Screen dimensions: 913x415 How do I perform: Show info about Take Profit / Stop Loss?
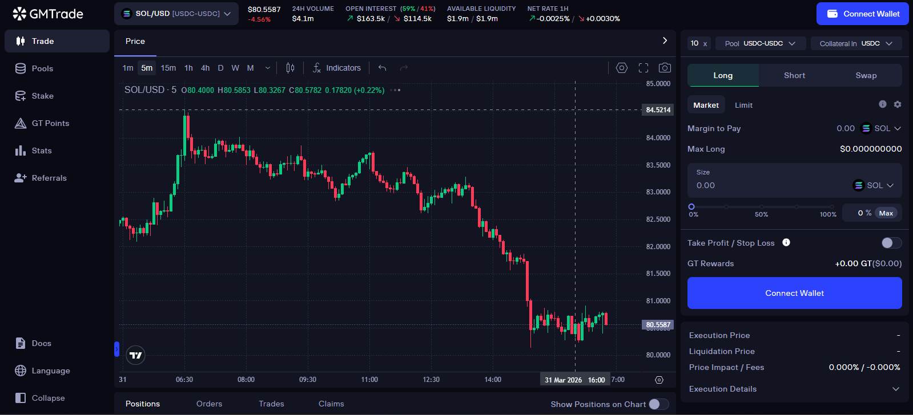coord(786,242)
